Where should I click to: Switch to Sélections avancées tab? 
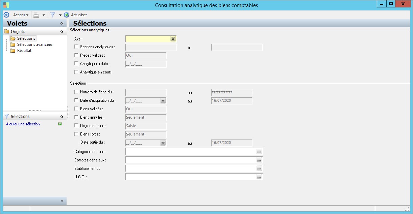pos(34,44)
